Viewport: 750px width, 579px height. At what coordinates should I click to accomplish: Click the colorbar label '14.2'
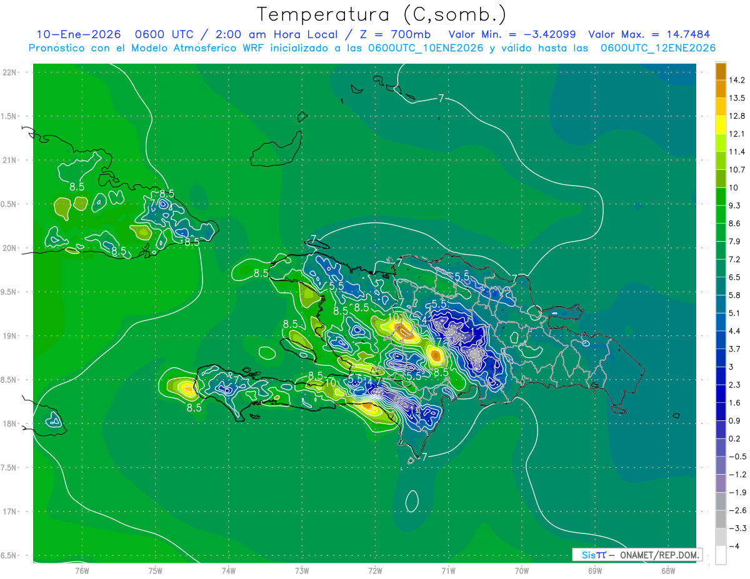tap(737, 80)
